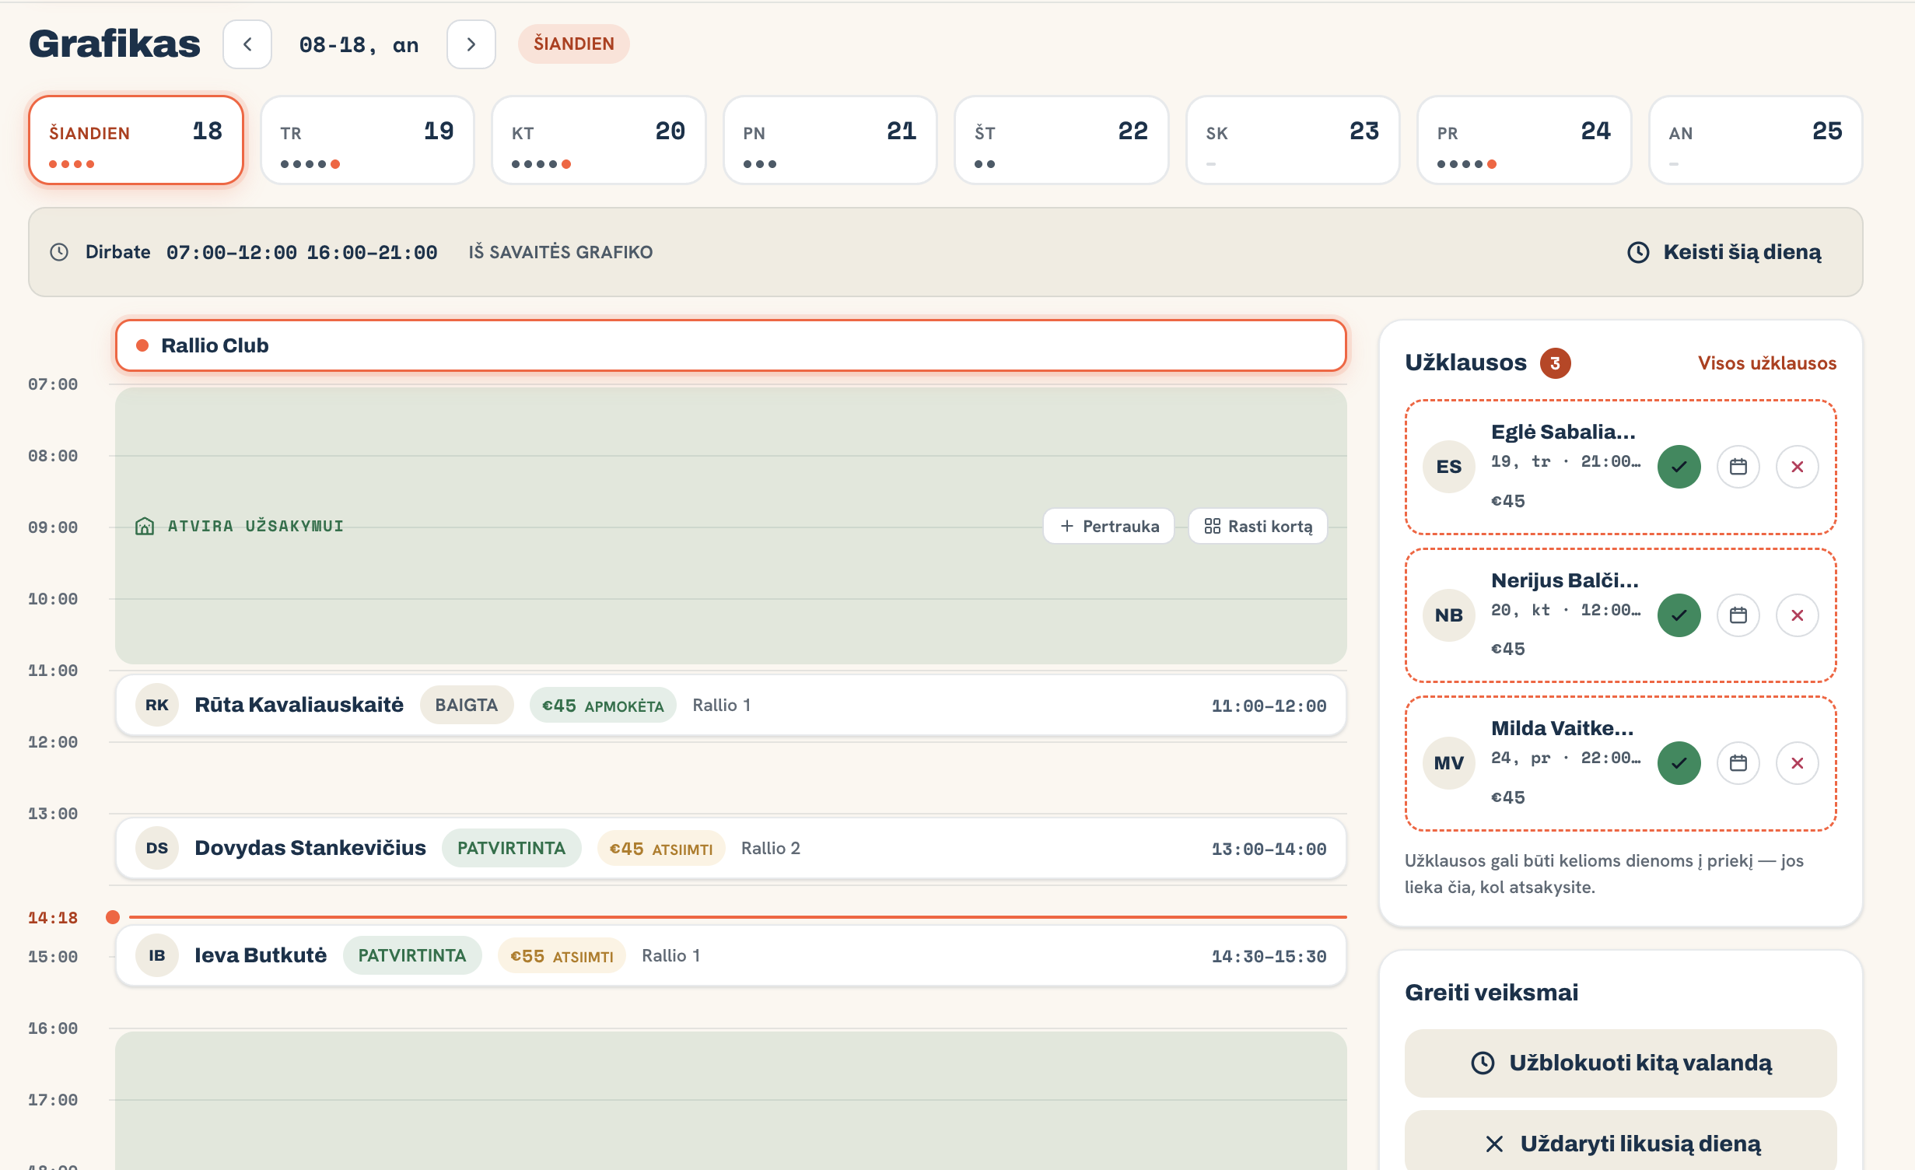Click Ieva's PATVIRTINTA status badge
This screenshot has width=1915, height=1170.
tap(412, 955)
